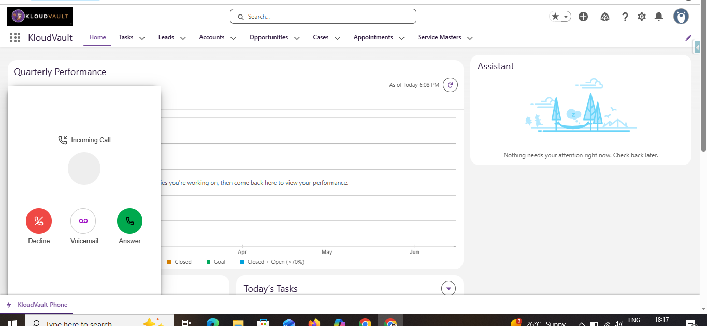
Task: Click the Closed + Open legend swatch
Action: [242, 262]
